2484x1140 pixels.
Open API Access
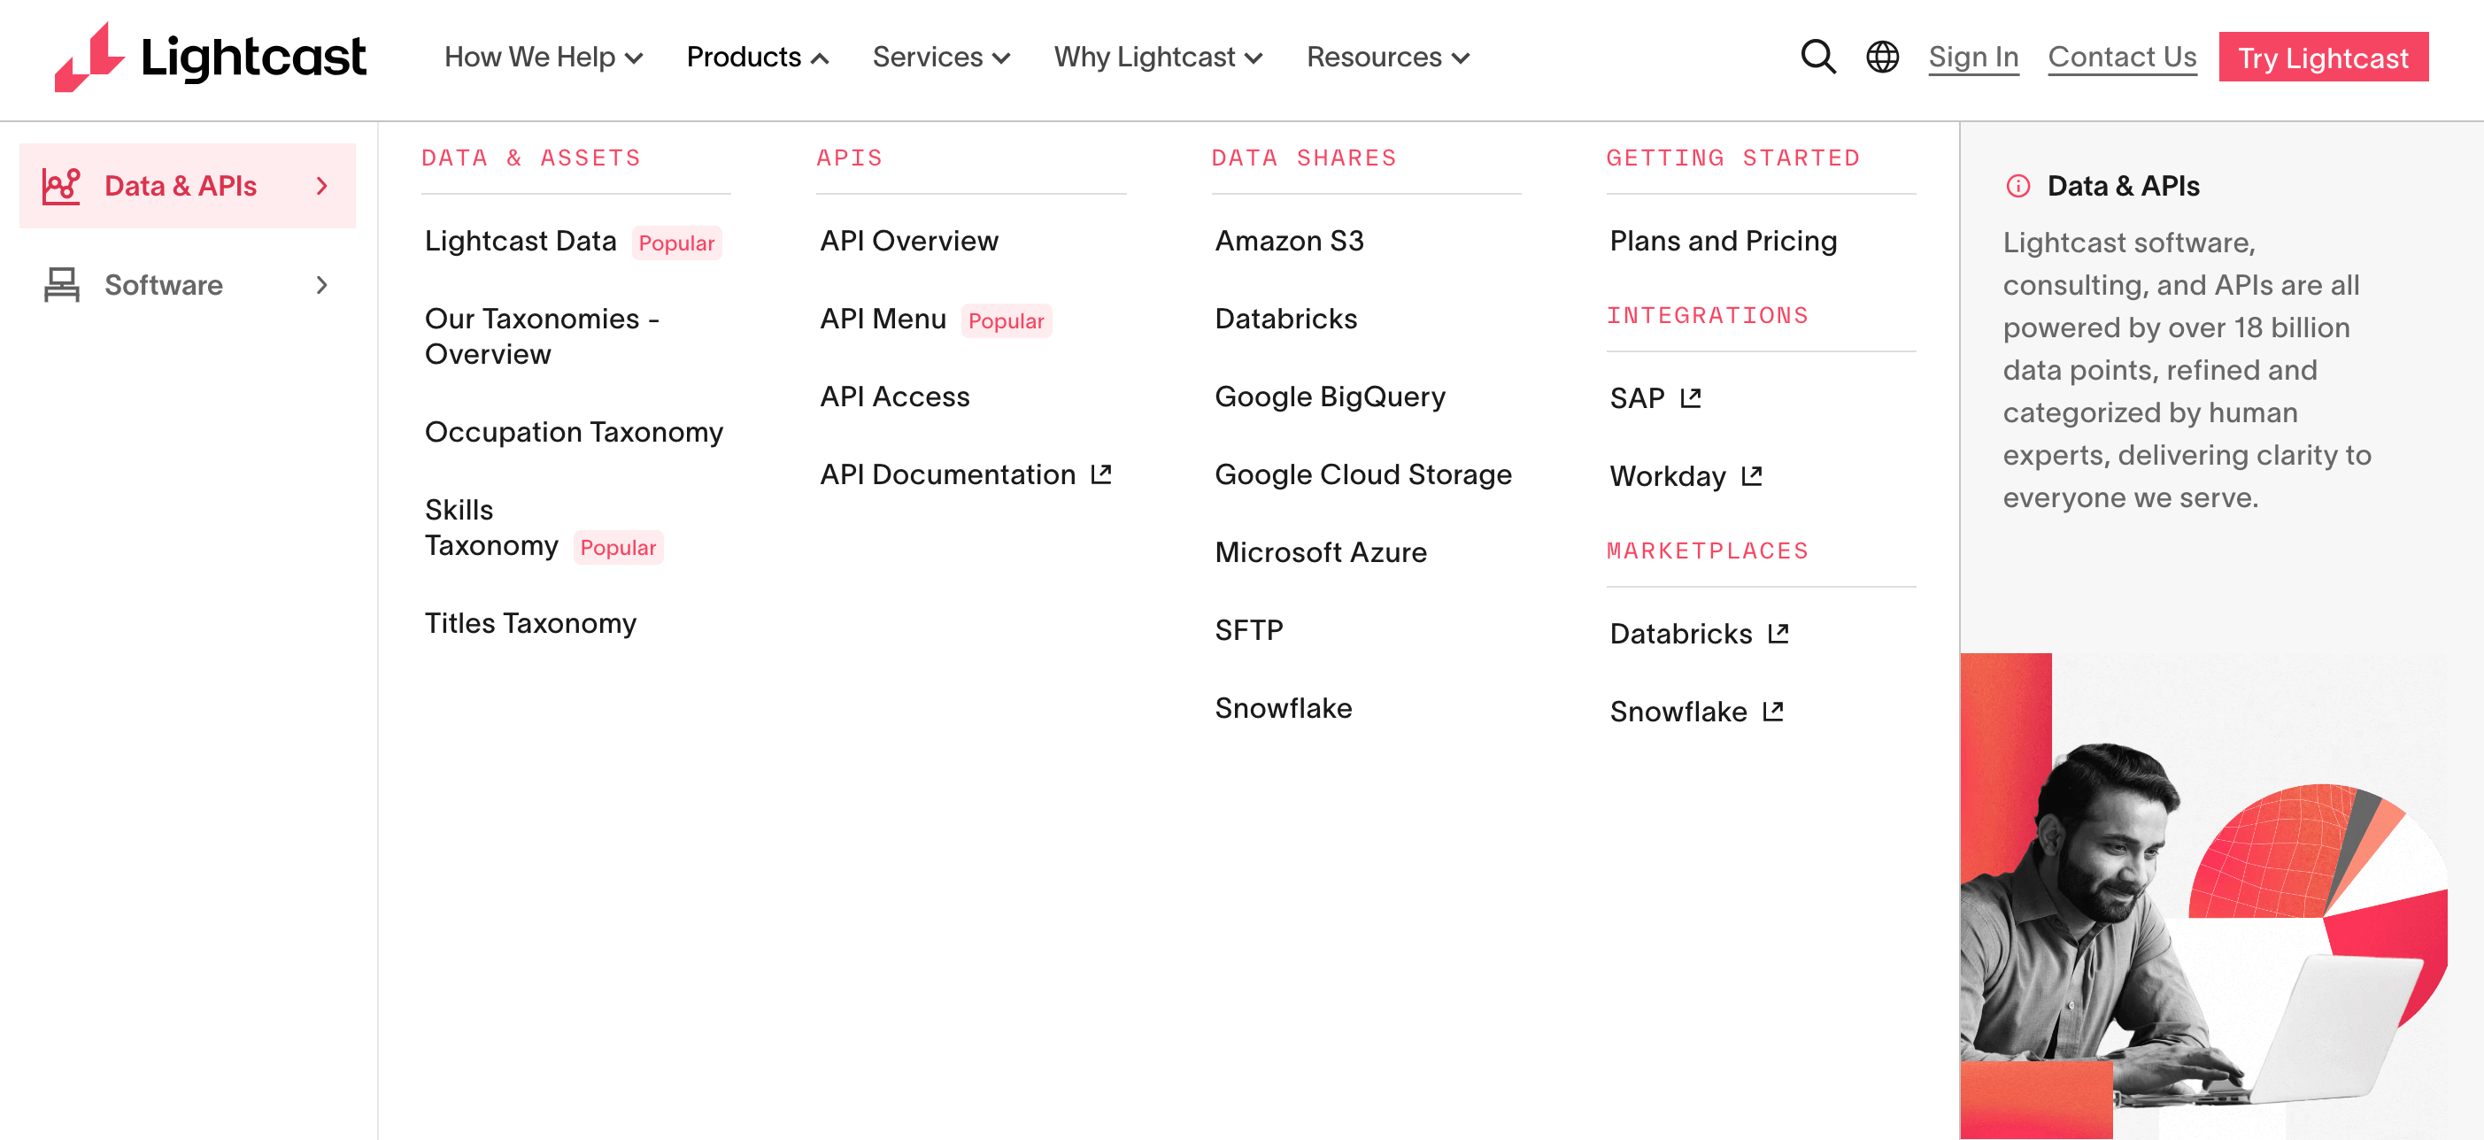(894, 397)
